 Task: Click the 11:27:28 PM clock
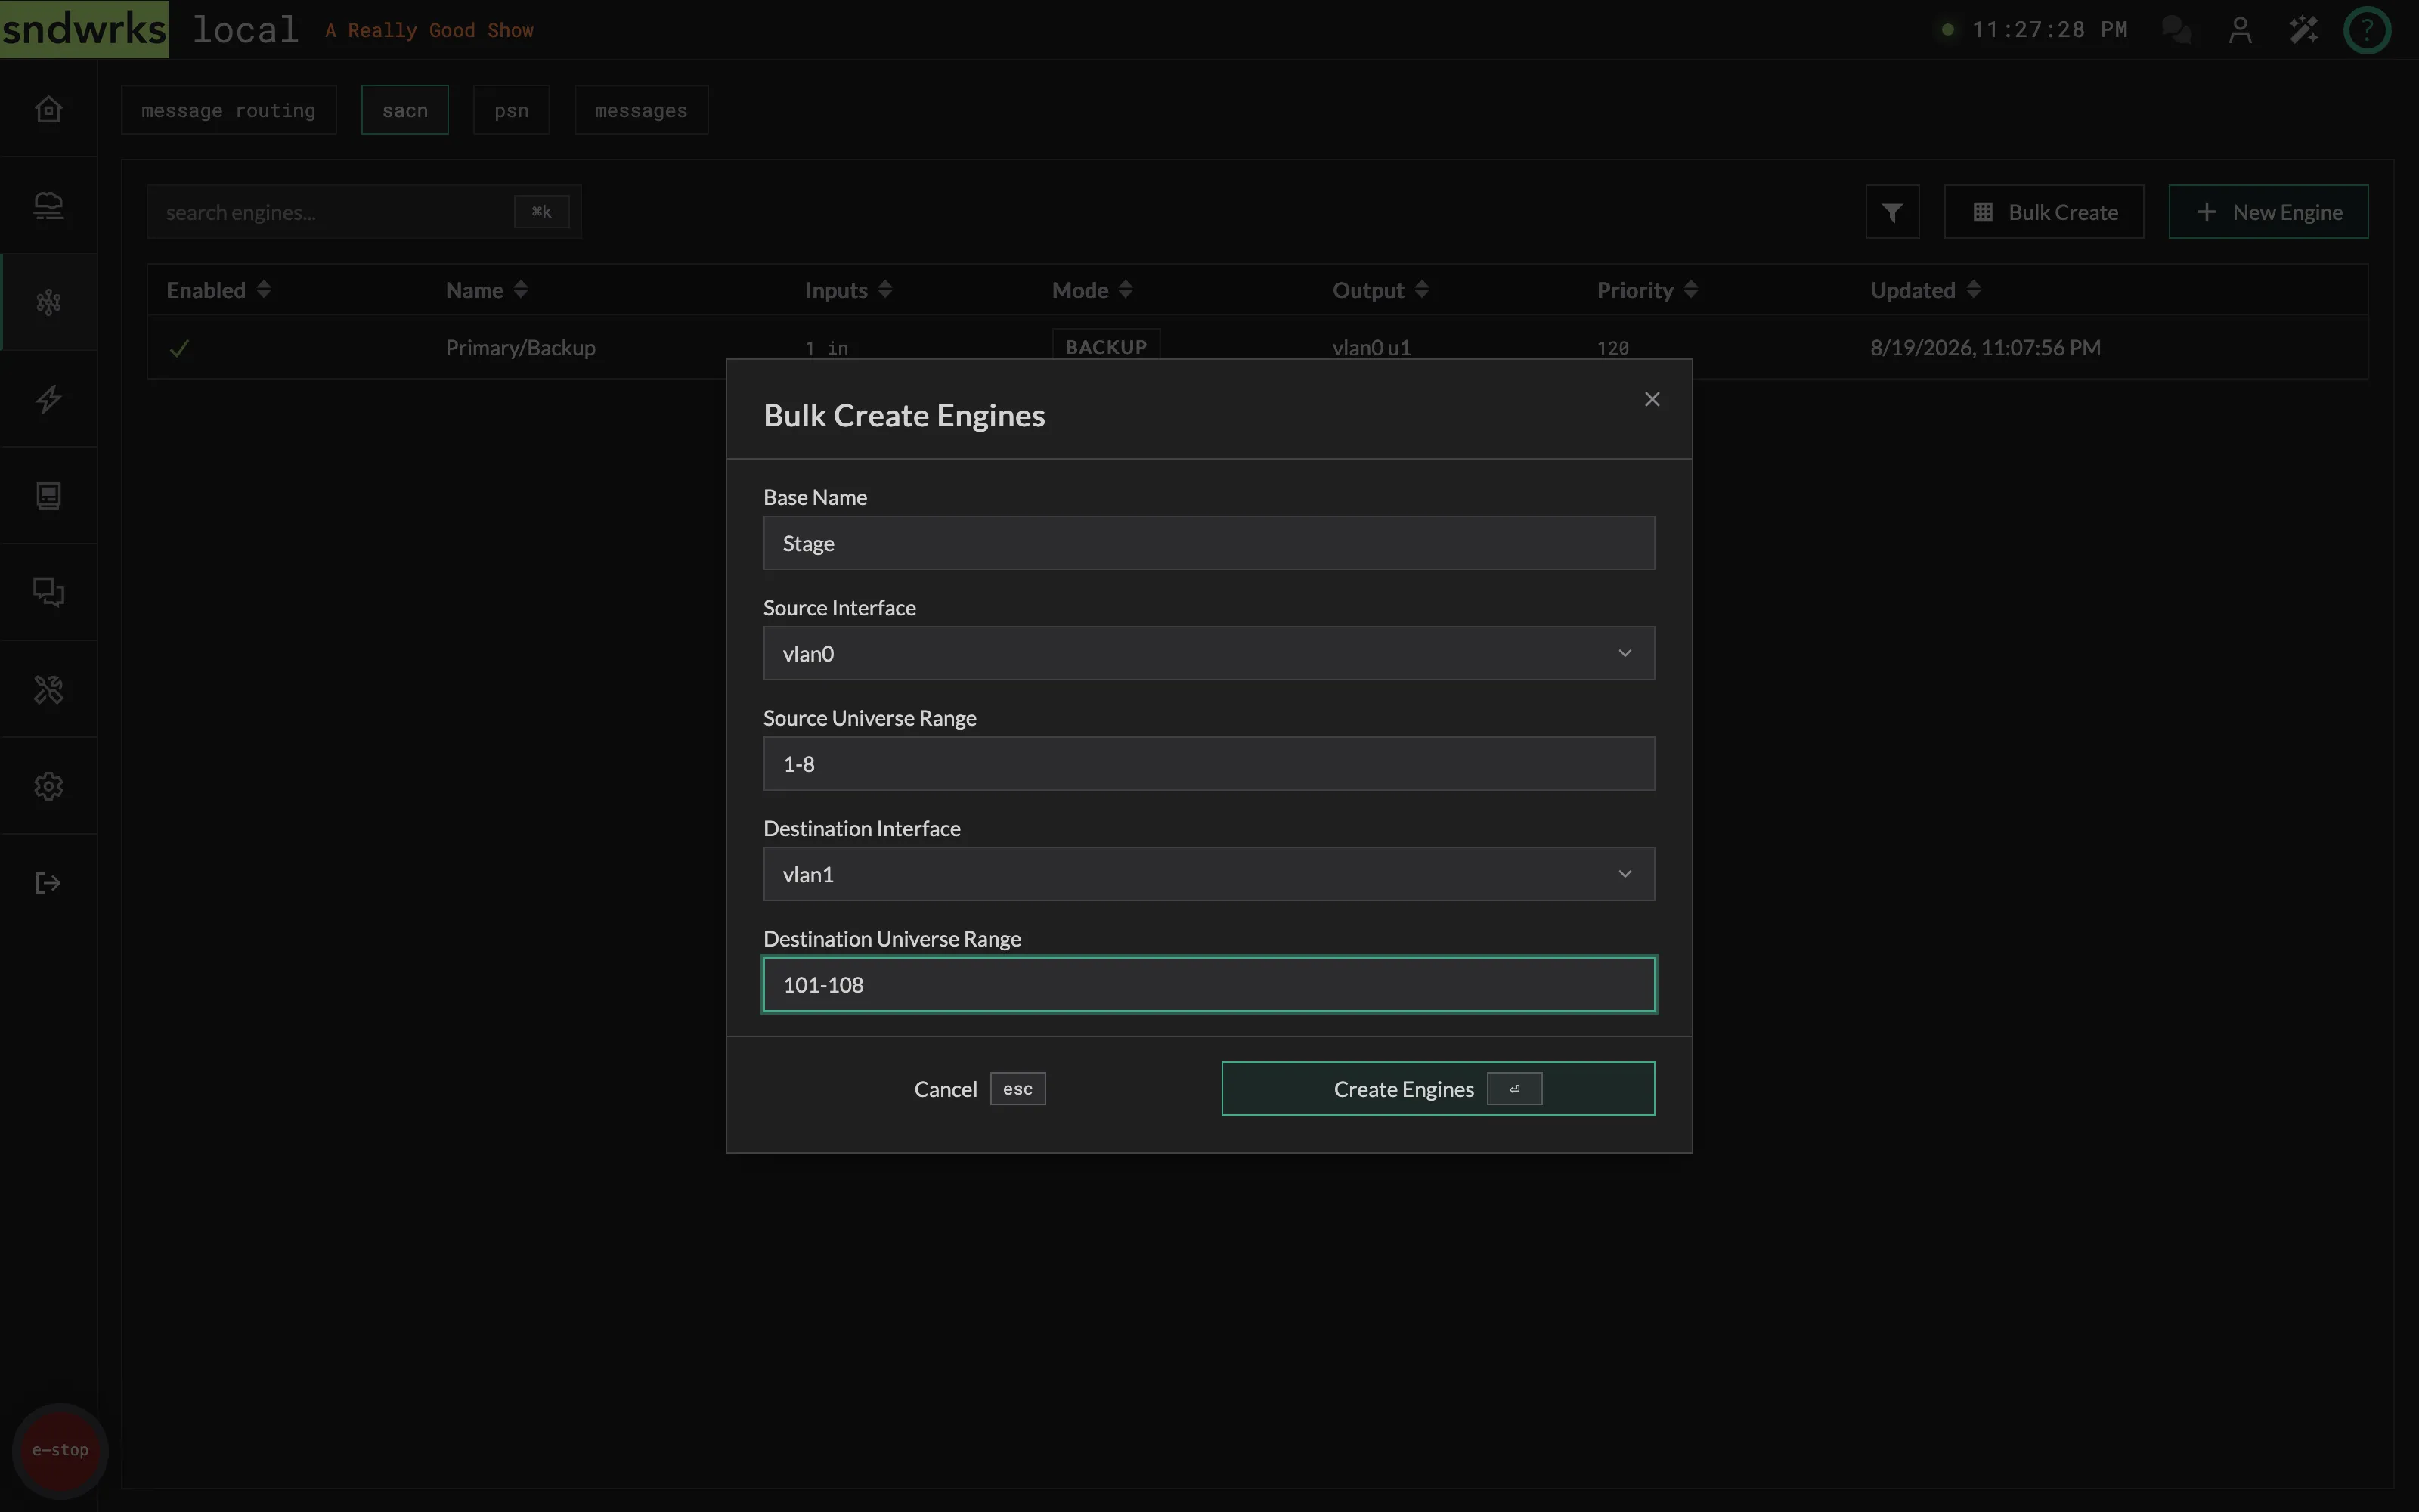tap(2049, 29)
